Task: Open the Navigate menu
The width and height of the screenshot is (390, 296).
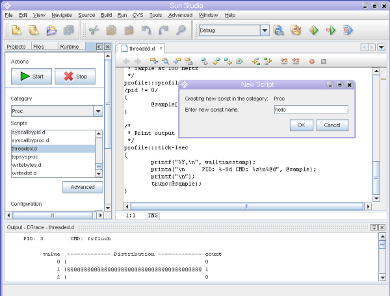Action: (x=62, y=15)
